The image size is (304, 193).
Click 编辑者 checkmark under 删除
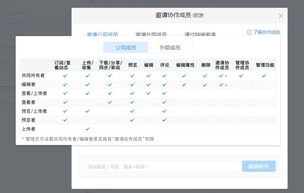point(205,85)
